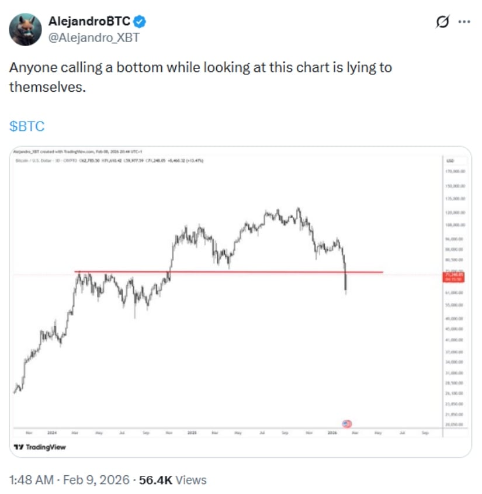This screenshot has width=482, height=494.
Task: Click the AlejandroBTC fox profile avatar
Action: [x=25, y=29]
